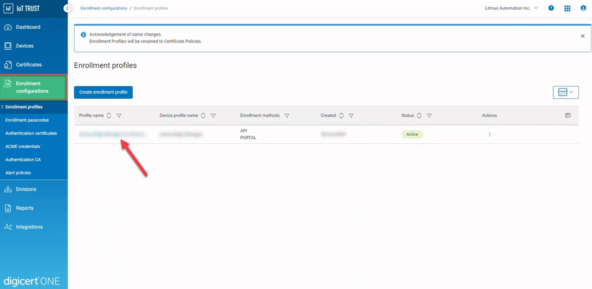Filter the Device profile name column
Viewport: 592px width, 289px height.
pyautogui.click(x=213, y=116)
